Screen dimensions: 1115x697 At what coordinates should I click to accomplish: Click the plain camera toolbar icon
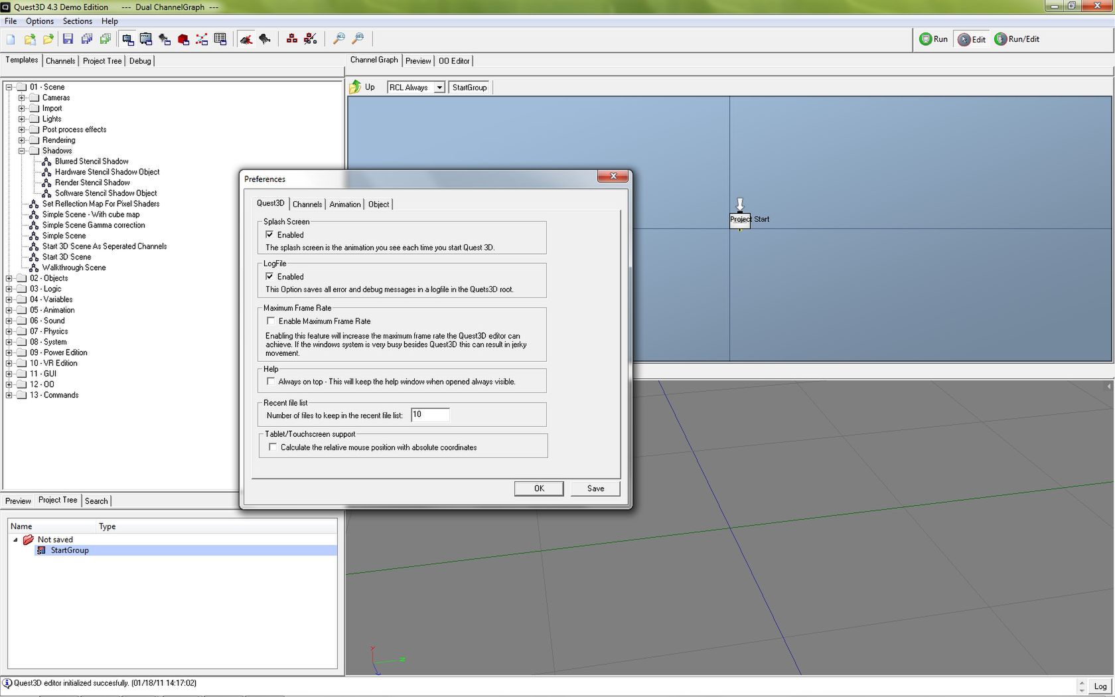(264, 39)
